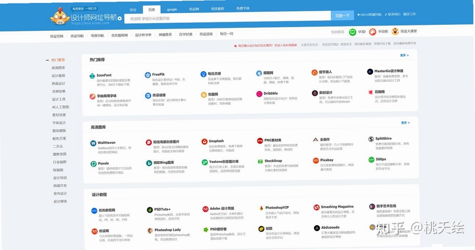Expand 更多 in the 热门推荐 section
The height and width of the screenshot is (250, 475).
tap(404, 55)
